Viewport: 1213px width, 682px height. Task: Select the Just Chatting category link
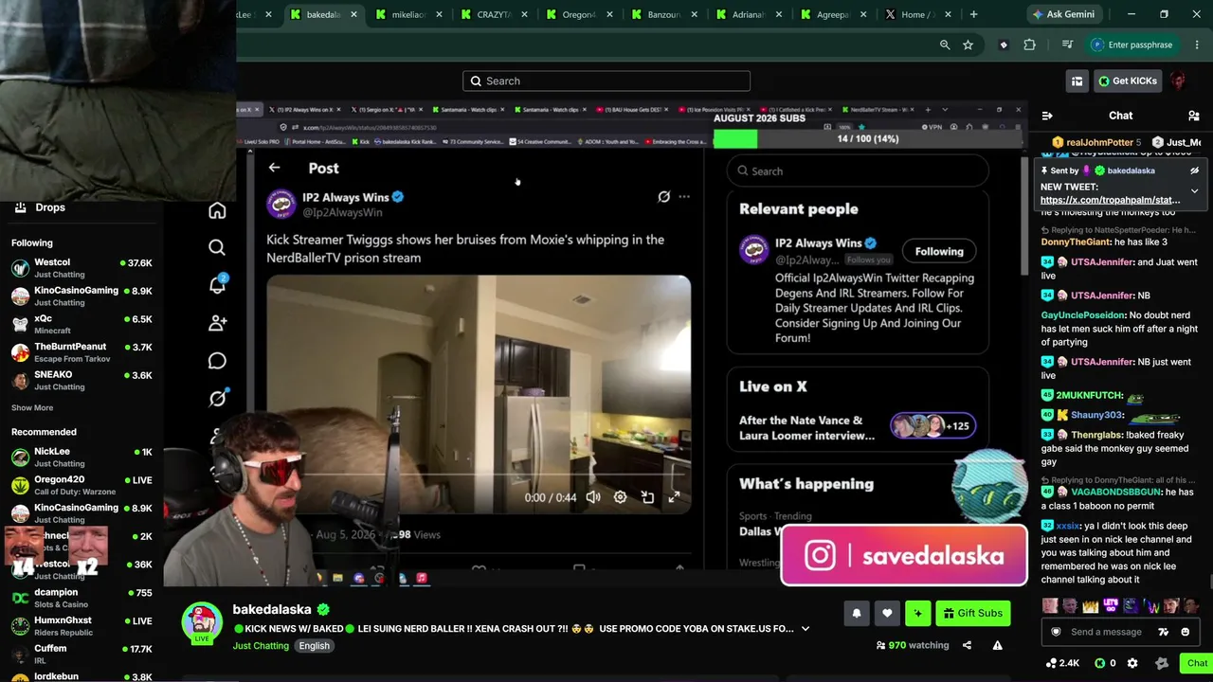(261, 646)
